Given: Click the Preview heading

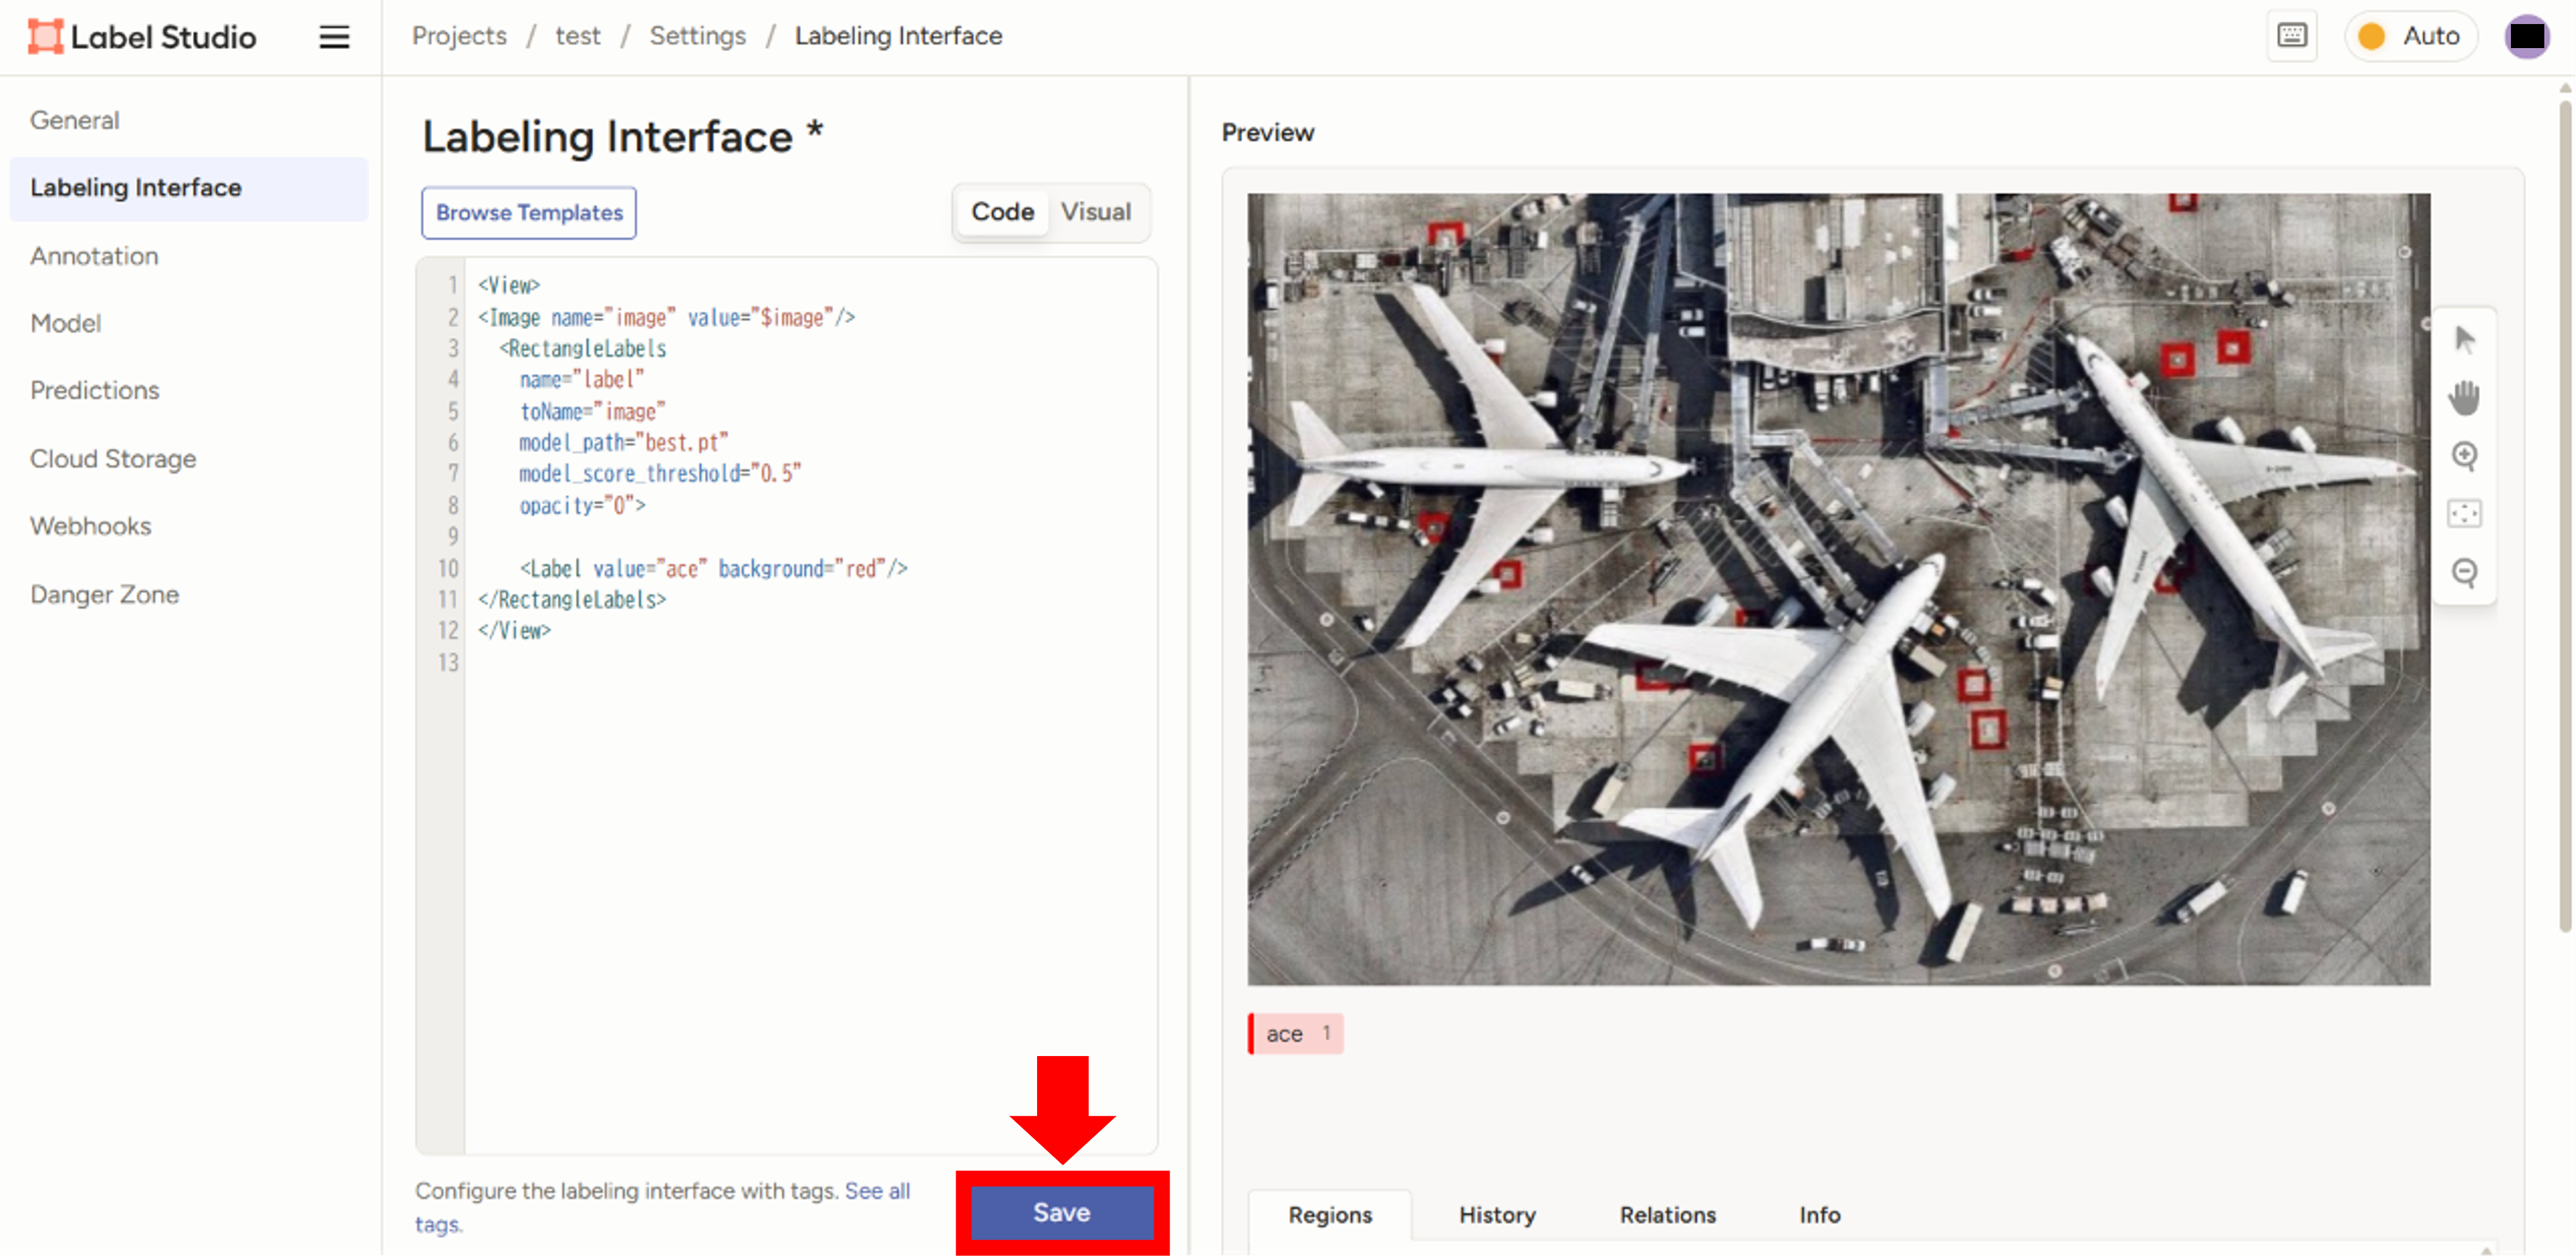Looking at the screenshot, I should [x=1267, y=132].
